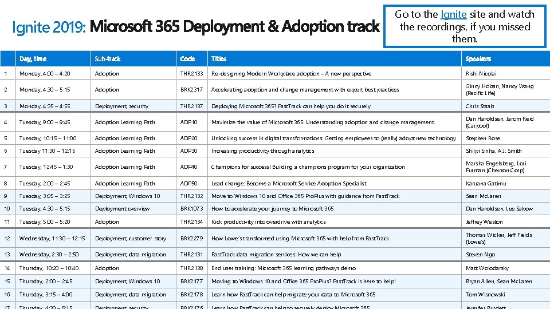Viewport: 550px width, 309px height.
Task: Click title 'FastTrack data migration services'
Action: click(x=276, y=255)
